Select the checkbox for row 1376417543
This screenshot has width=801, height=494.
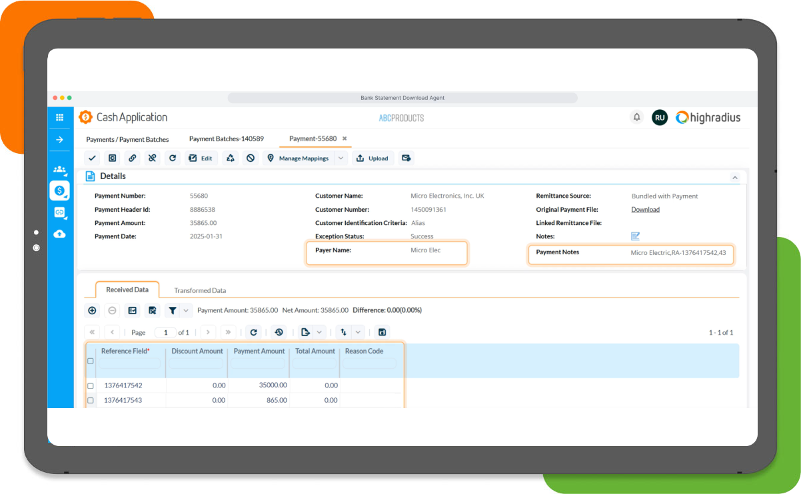click(x=91, y=400)
